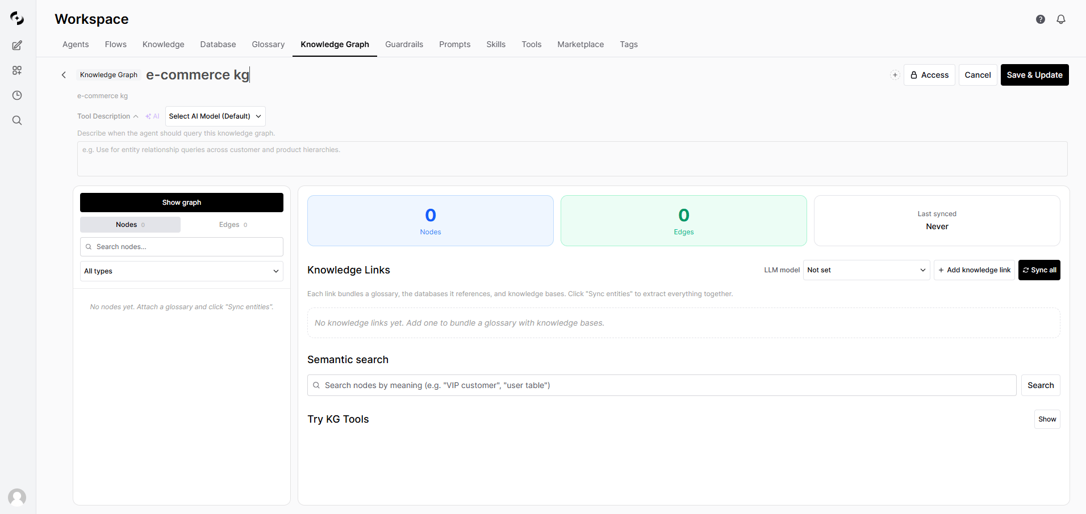Open the apps grid icon in sidebar

(x=17, y=70)
